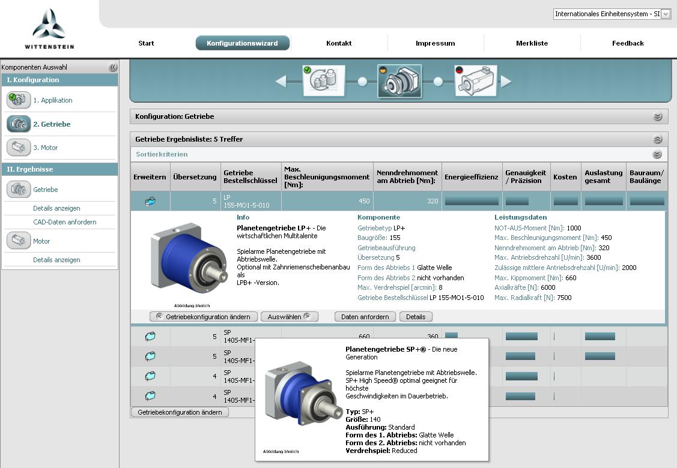Expand the Konfiguration: Getriebe panel

(658, 116)
